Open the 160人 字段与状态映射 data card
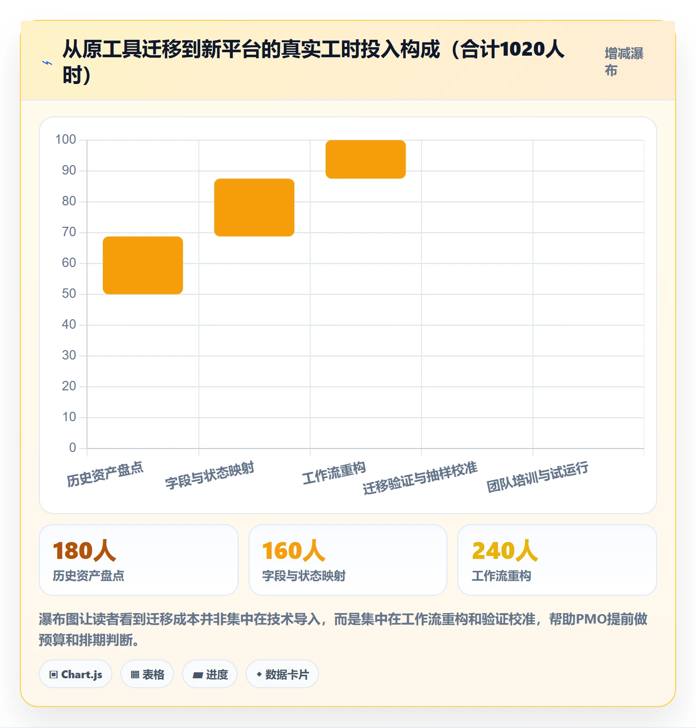The image size is (696, 728). click(x=348, y=560)
